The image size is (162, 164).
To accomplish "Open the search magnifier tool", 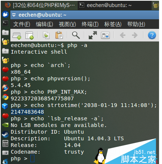I will tap(76, 35).
